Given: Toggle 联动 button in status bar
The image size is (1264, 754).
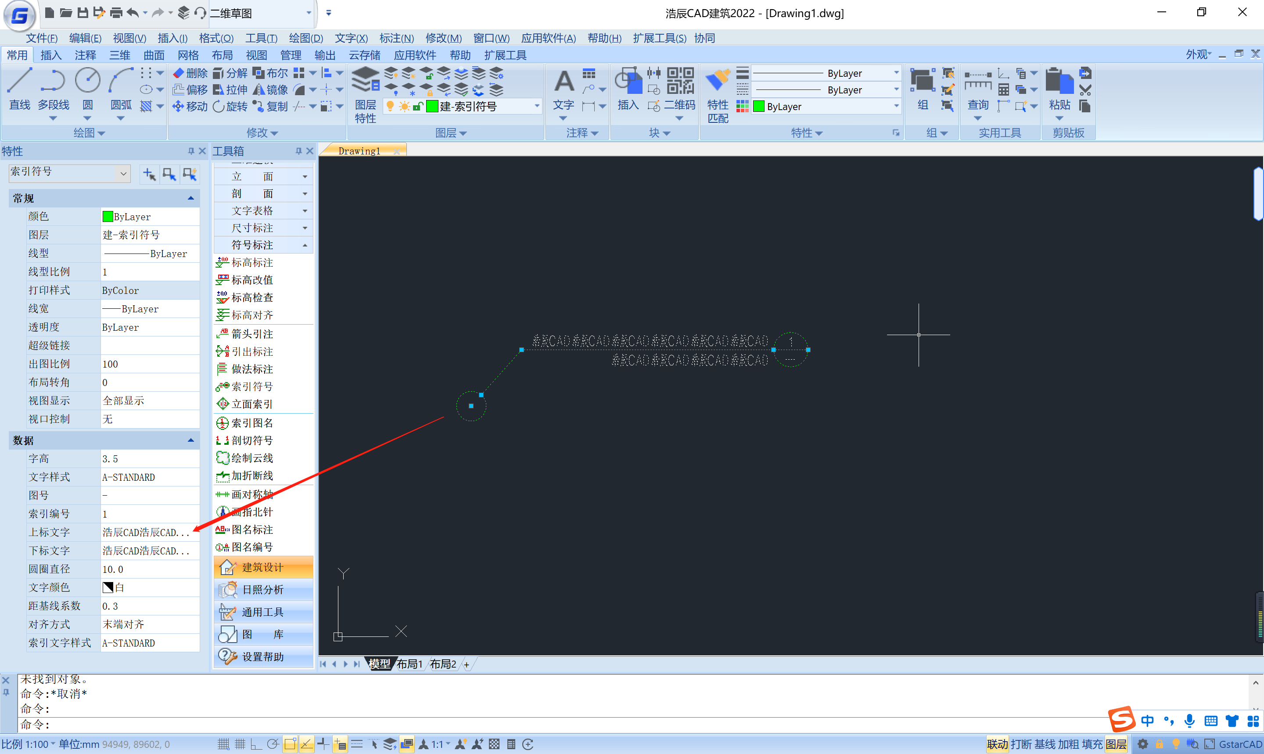Looking at the screenshot, I should click(x=997, y=744).
